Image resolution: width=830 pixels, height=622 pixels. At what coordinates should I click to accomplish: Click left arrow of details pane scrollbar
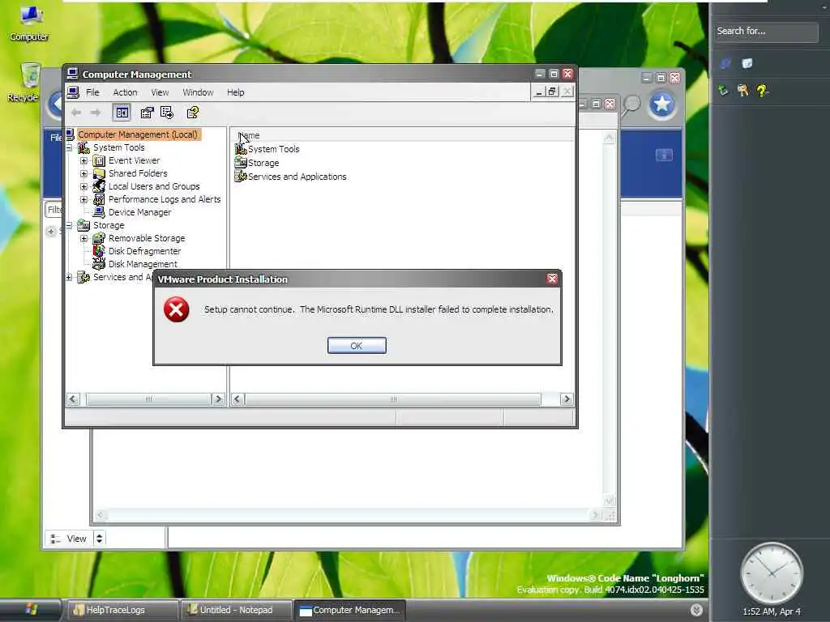[x=237, y=399]
